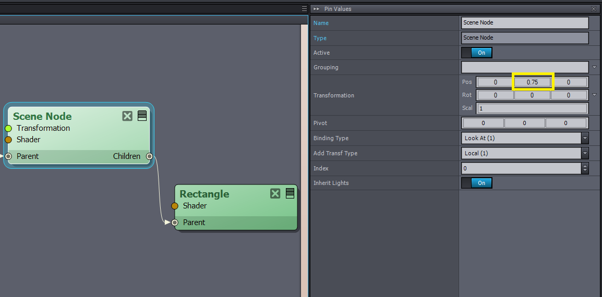Click the Scal value field
602x297 pixels.
pos(533,108)
